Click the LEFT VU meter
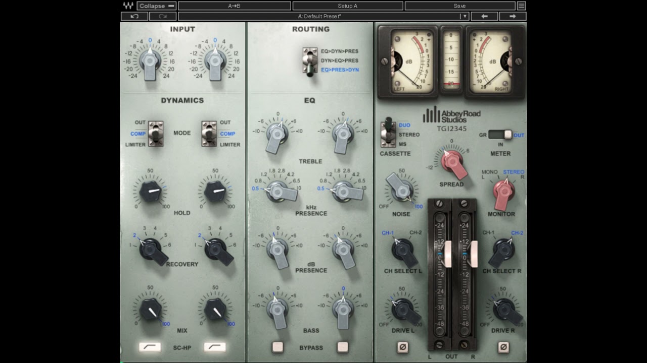The height and width of the screenshot is (363, 647). pyautogui.click(x=407, y=62)
